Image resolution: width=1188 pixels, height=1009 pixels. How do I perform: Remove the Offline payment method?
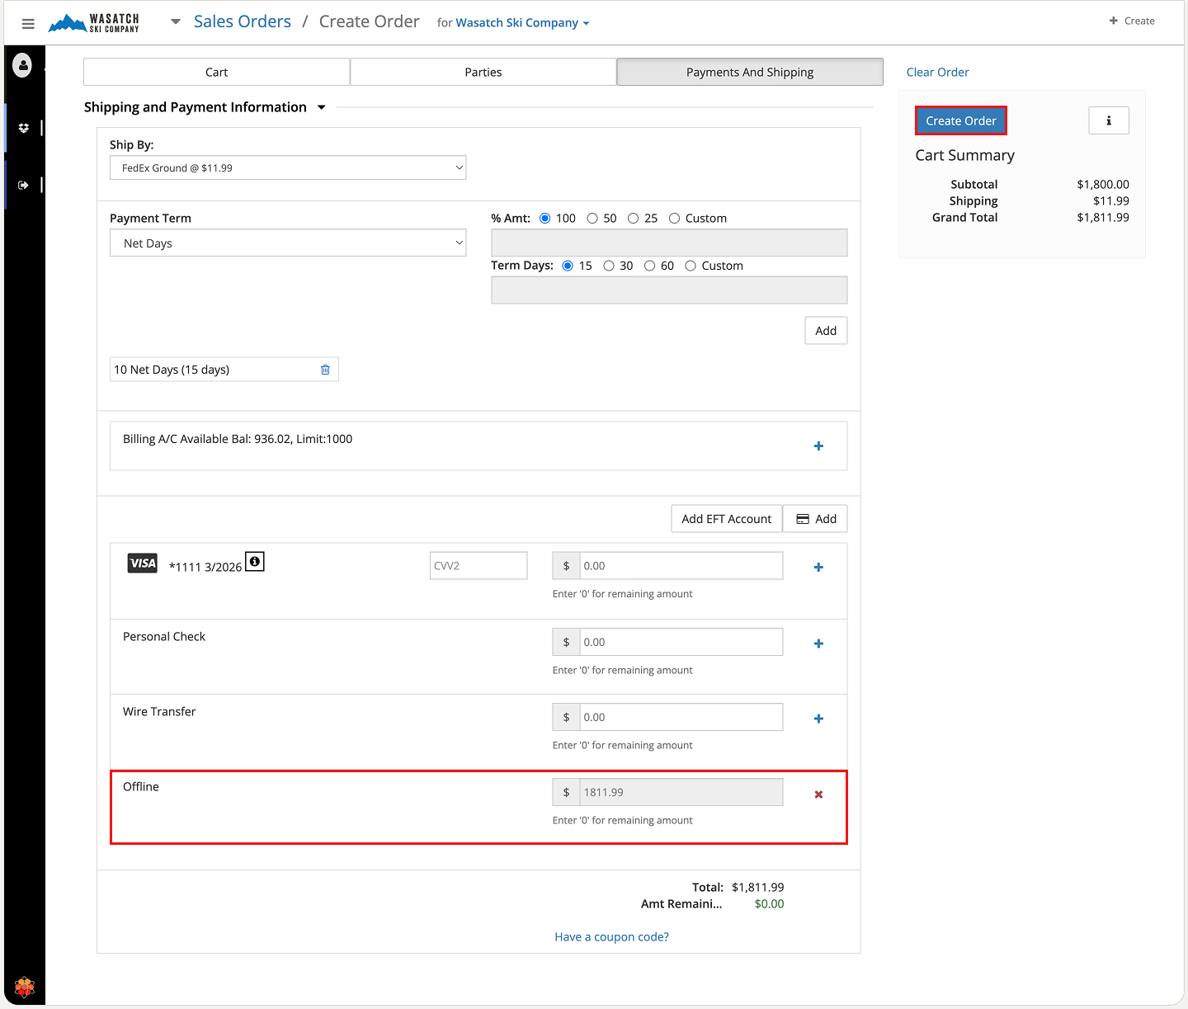[x=818, y=794]
